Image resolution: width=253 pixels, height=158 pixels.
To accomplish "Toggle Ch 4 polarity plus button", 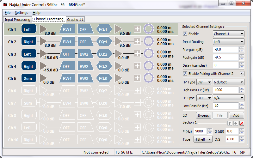I will tap(137, 66).
